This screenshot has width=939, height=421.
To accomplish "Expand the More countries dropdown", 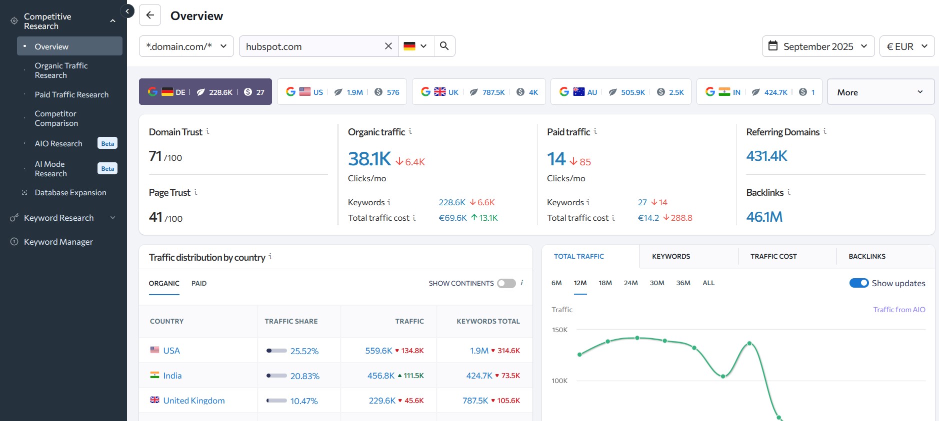I will [880, 92].
